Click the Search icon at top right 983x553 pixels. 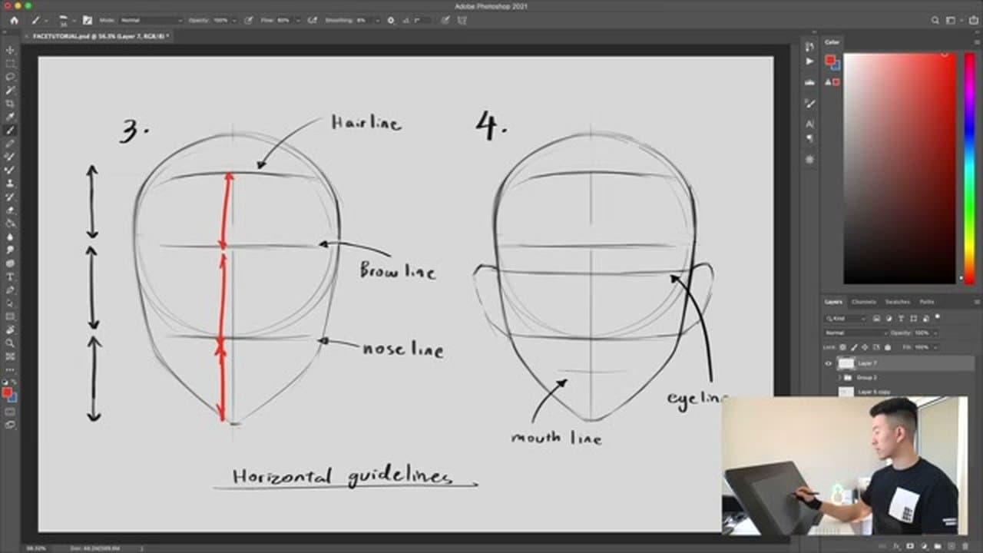click(935, 20)
